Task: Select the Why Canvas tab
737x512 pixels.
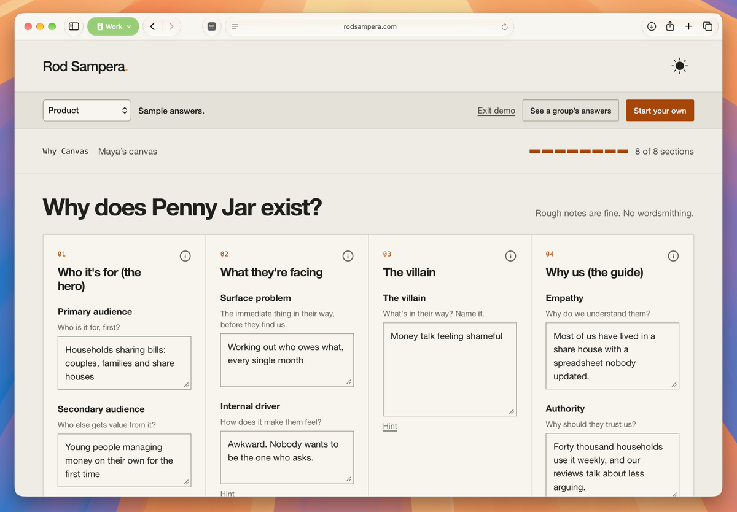Action: 66,151
